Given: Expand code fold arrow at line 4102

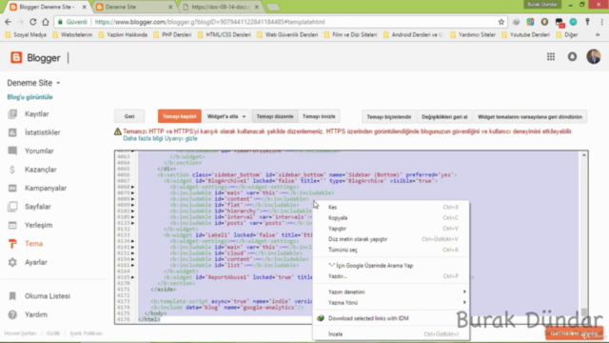Looking at the screenshot, I should pyautogui.click(x=133, y=212).
